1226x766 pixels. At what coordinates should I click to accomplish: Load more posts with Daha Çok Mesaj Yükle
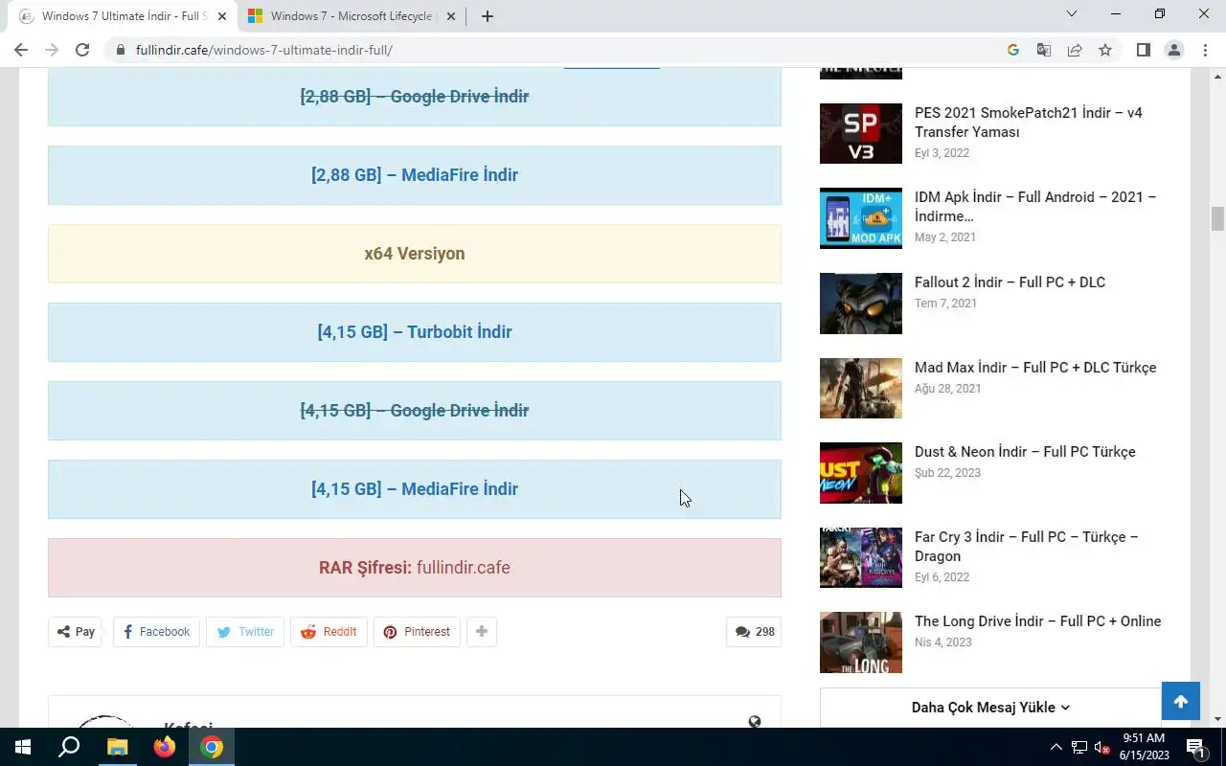990,708
